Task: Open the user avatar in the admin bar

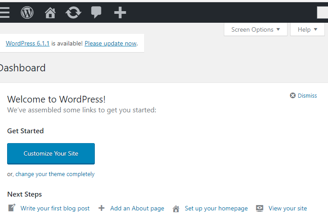Action: [323, 12]
